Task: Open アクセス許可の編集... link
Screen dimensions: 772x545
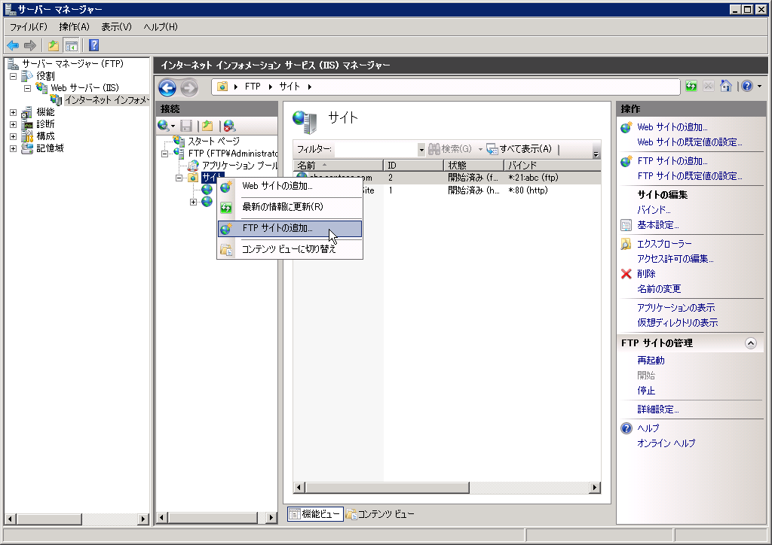Action: click(x=675, y=259)
